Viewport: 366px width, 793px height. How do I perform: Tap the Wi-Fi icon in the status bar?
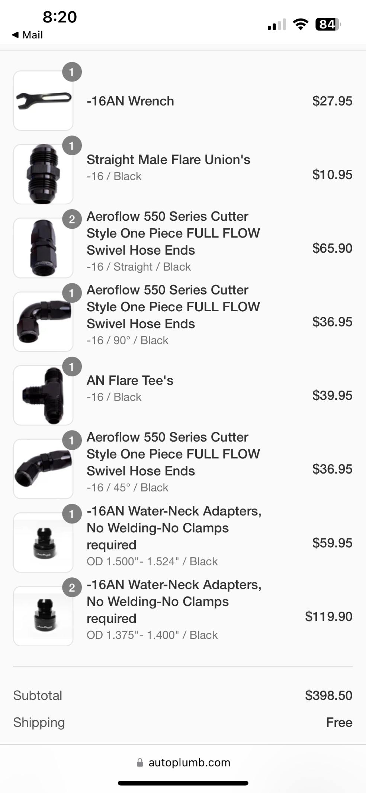tap(301, 25)
